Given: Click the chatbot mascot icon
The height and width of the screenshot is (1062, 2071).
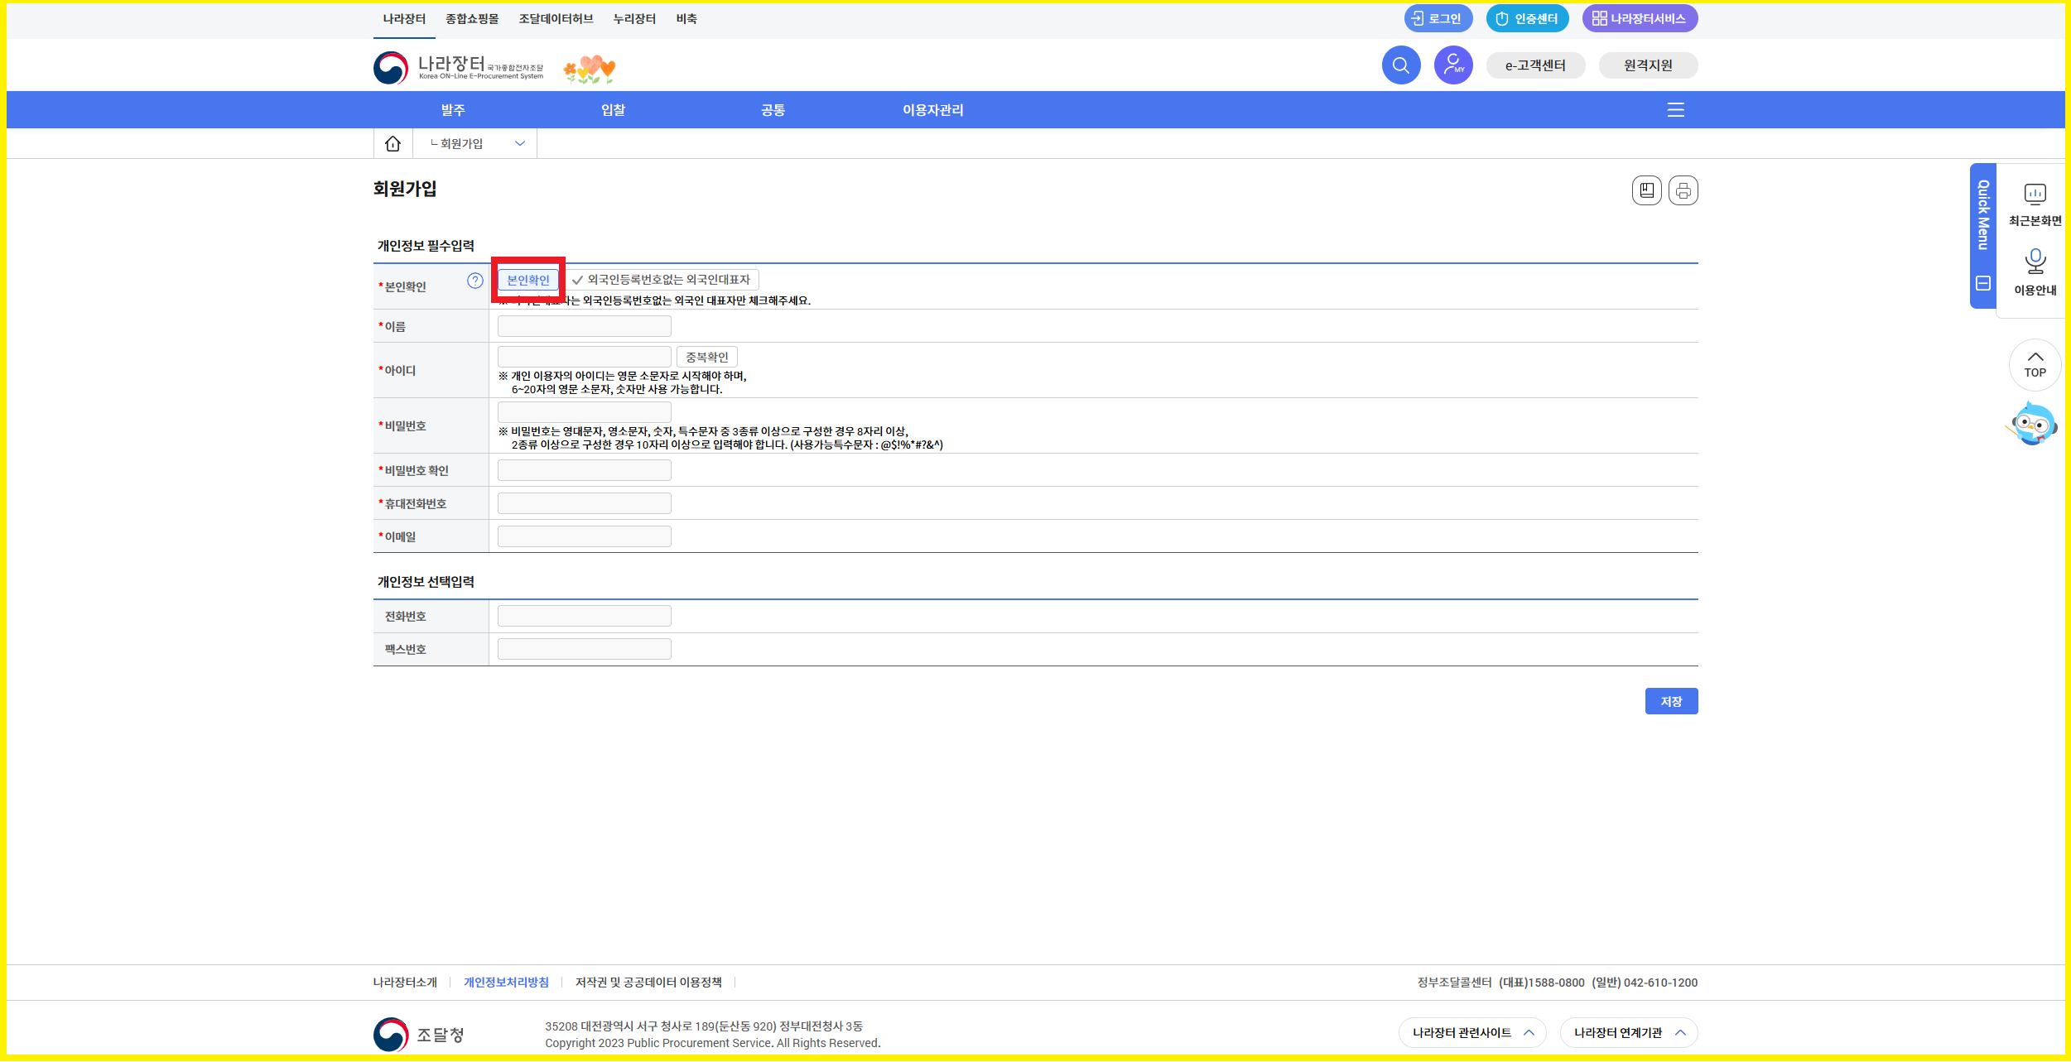Looking at the screenshot, I should (2033, 425).
